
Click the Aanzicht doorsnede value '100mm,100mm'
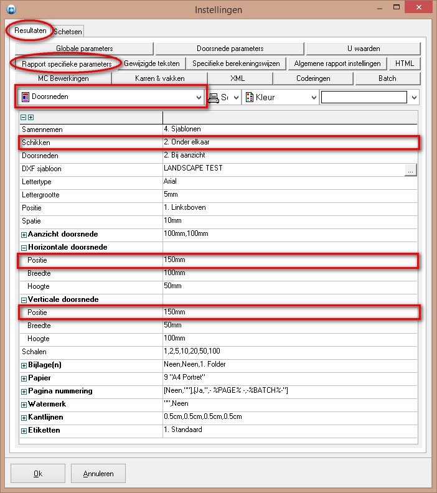click(x=186, y=233)
